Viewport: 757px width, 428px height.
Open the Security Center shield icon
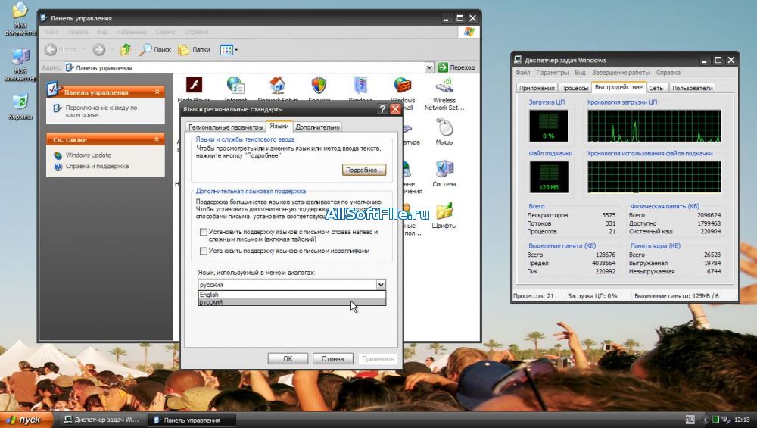click(x=319, y=85)
